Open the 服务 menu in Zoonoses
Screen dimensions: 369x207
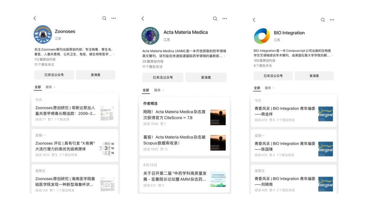[x=50, y=87]
